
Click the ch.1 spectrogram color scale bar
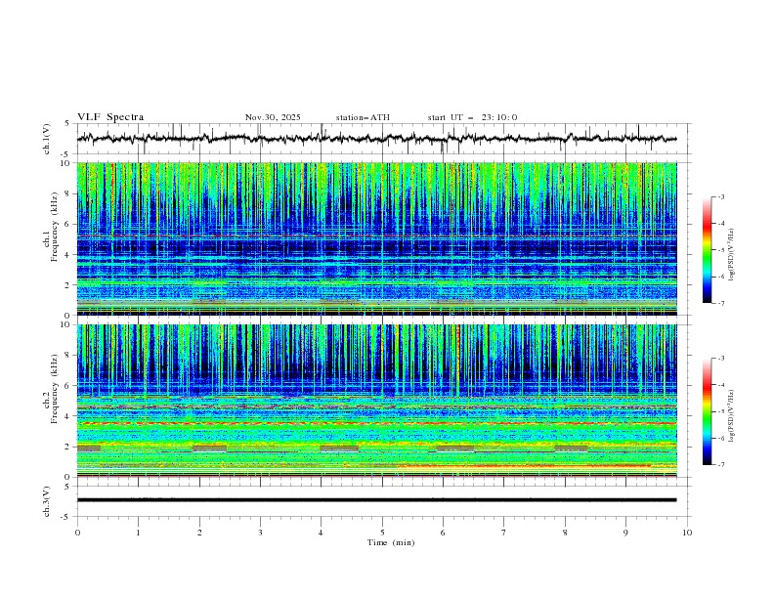pyautogui.click(x=707, y=250)
